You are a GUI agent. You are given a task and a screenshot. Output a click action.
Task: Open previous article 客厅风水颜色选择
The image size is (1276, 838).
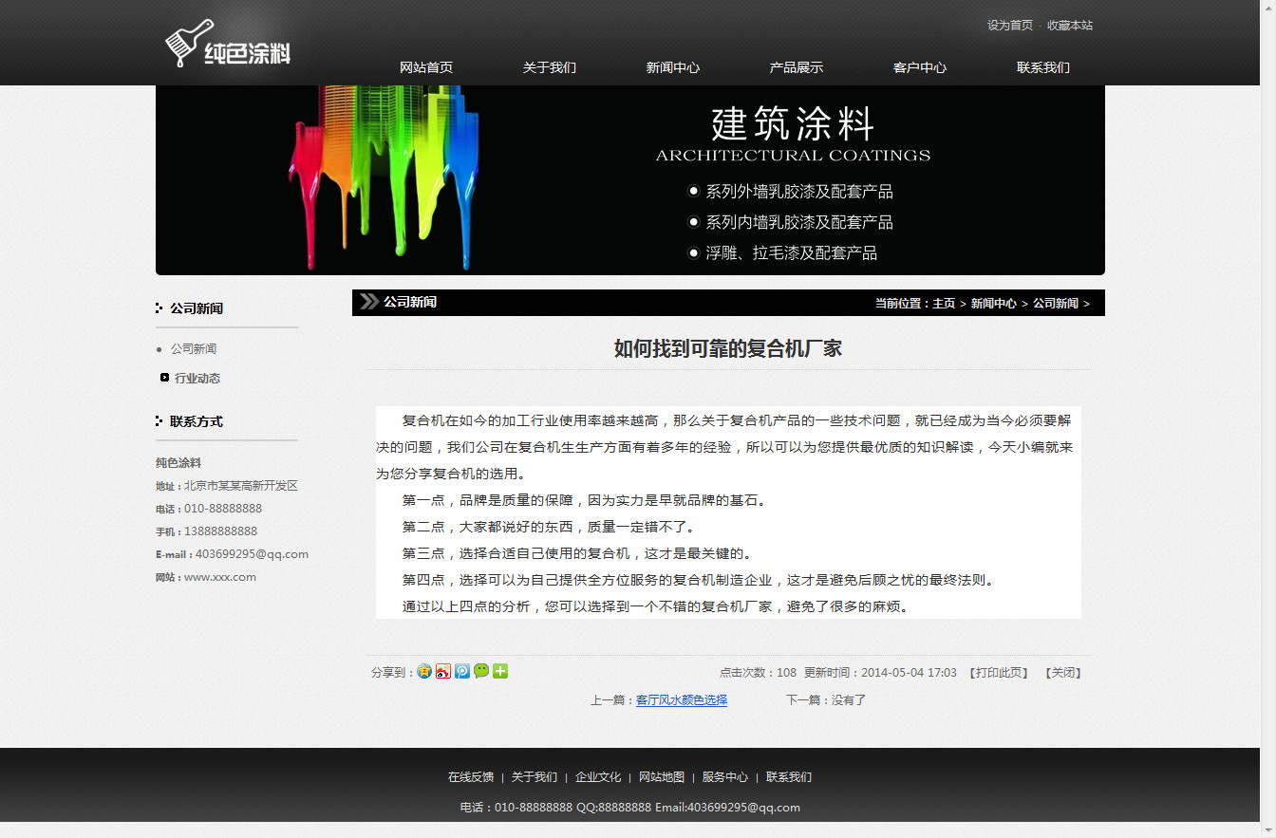click(681, 700)
